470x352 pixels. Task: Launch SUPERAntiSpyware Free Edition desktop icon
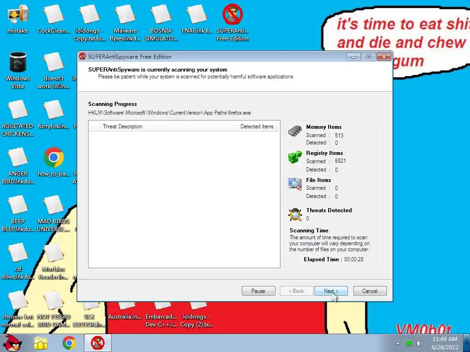pos(233,23)
